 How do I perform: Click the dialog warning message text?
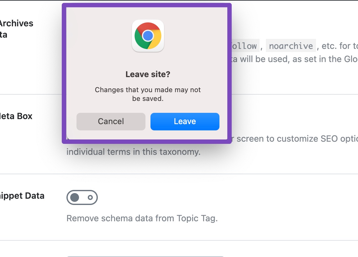coord(148,94)
